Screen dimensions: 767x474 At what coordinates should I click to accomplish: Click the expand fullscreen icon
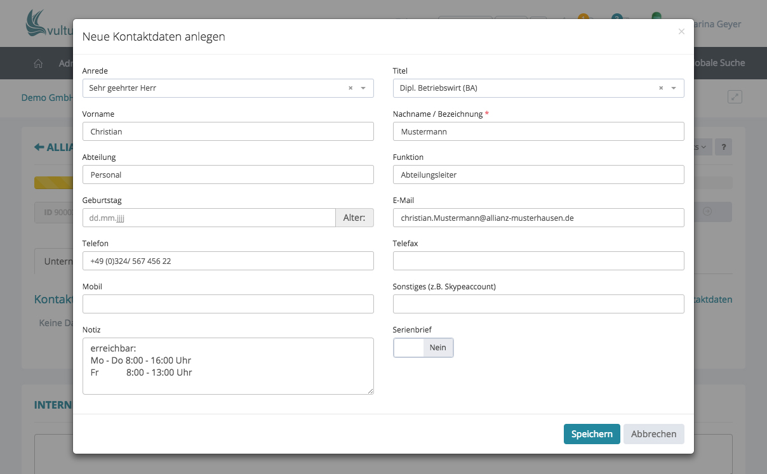(x=735, y=97)
